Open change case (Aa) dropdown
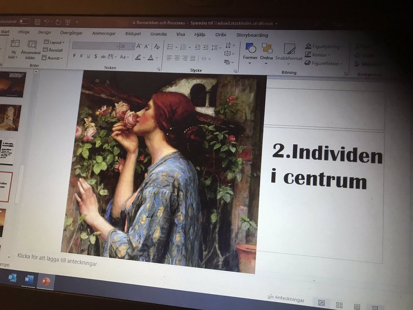Viewport: 413px width, 310px height. pyautogui.click(x=124, y=57)
